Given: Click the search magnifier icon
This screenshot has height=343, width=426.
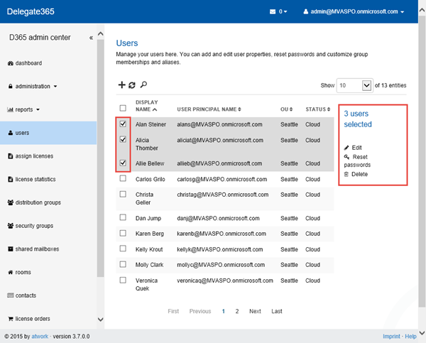Looking at the screenshot, I should coord(143,85).
